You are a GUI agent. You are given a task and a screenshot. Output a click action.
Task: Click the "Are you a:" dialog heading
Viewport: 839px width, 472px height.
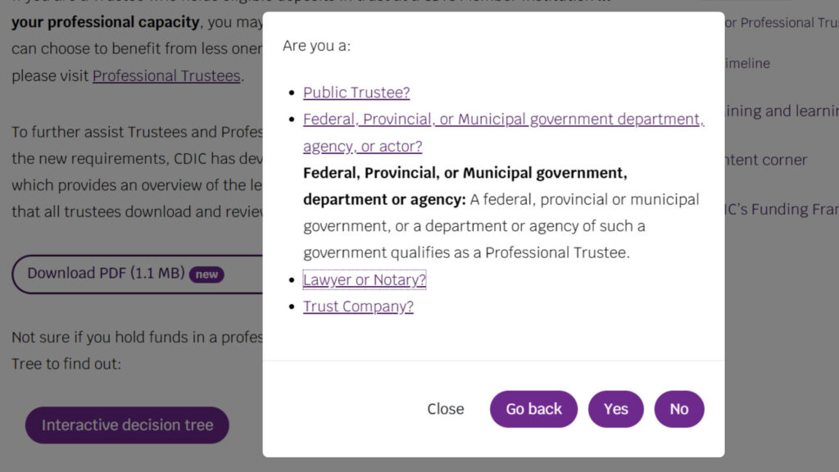click(316, 46)
